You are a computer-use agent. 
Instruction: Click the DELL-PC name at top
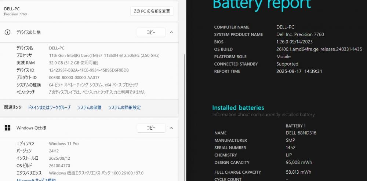12,9
